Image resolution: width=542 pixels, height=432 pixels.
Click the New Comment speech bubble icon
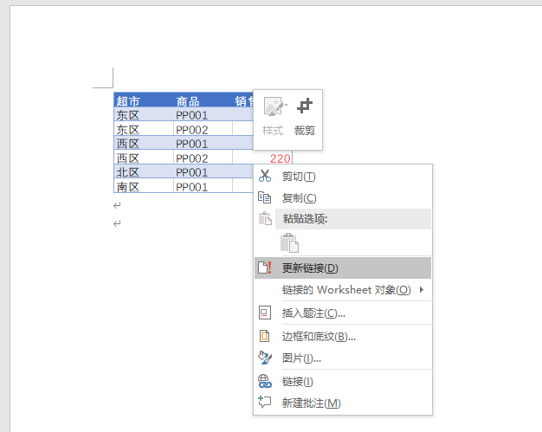point(265,402)
